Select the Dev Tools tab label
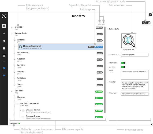 [19, 91]
